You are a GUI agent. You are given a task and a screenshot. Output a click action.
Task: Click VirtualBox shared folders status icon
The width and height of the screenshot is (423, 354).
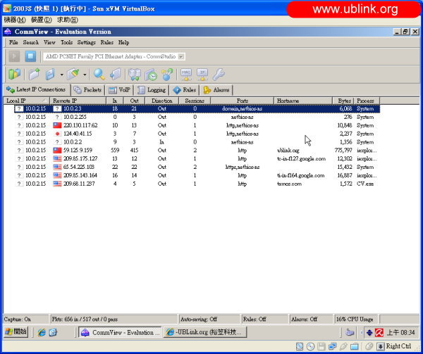(354, 346)
